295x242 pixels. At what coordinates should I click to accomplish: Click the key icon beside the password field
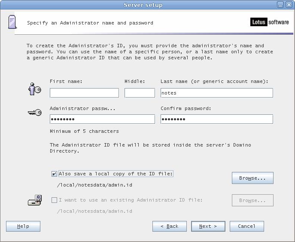click(34, 113)
